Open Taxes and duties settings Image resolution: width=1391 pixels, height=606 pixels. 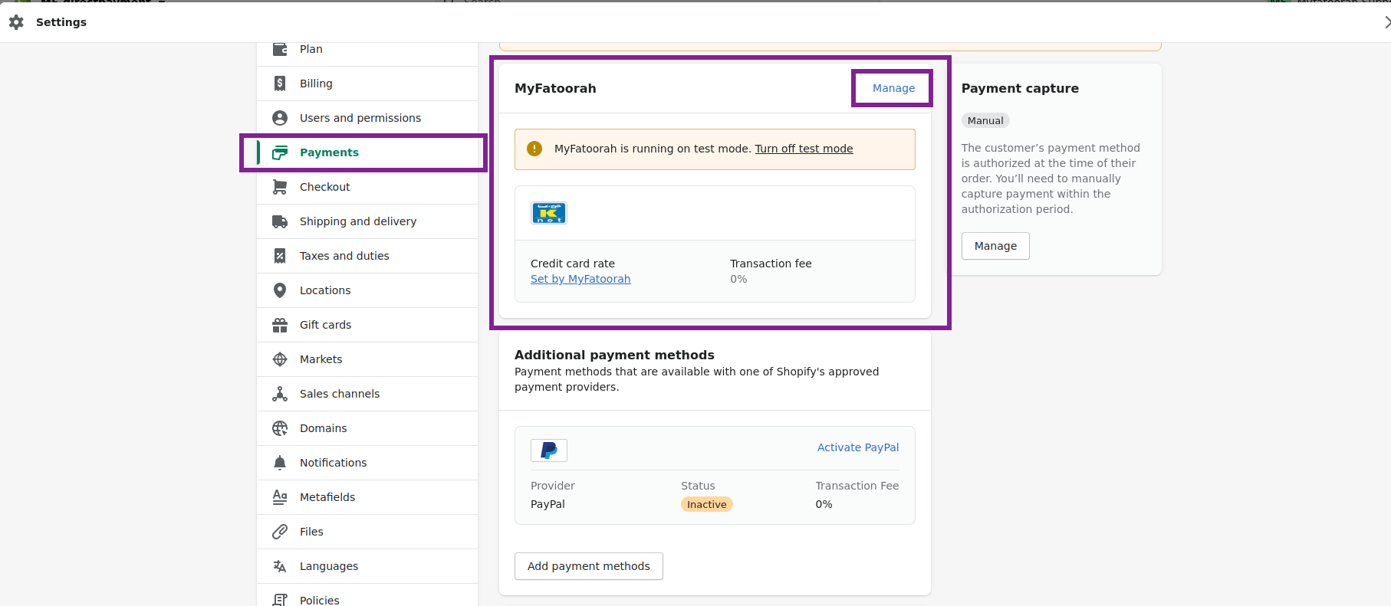click(344, 256)
